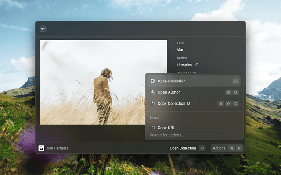Screen dimensions: 281x175
Task: Click the clipboard icon beside Copy Collection ID
Action: 152,104
